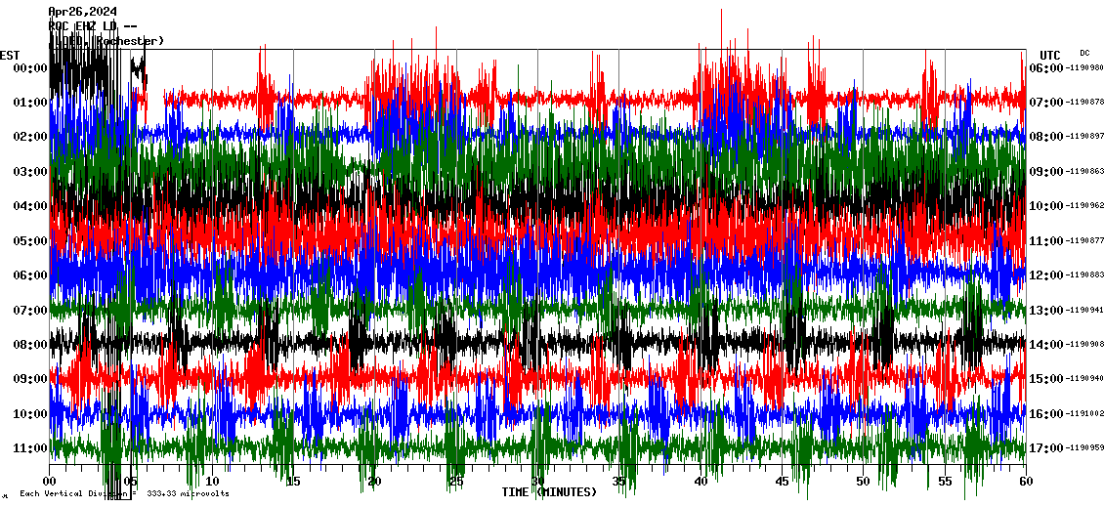This screenshot has height=507, width=1104.
Task: Click the 17:00 UTC time label
Action: coord(1046,448)
